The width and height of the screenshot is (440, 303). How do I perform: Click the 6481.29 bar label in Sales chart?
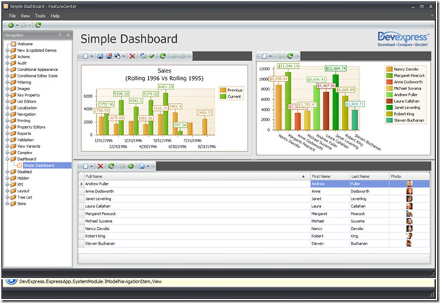(x=166, y=87)
